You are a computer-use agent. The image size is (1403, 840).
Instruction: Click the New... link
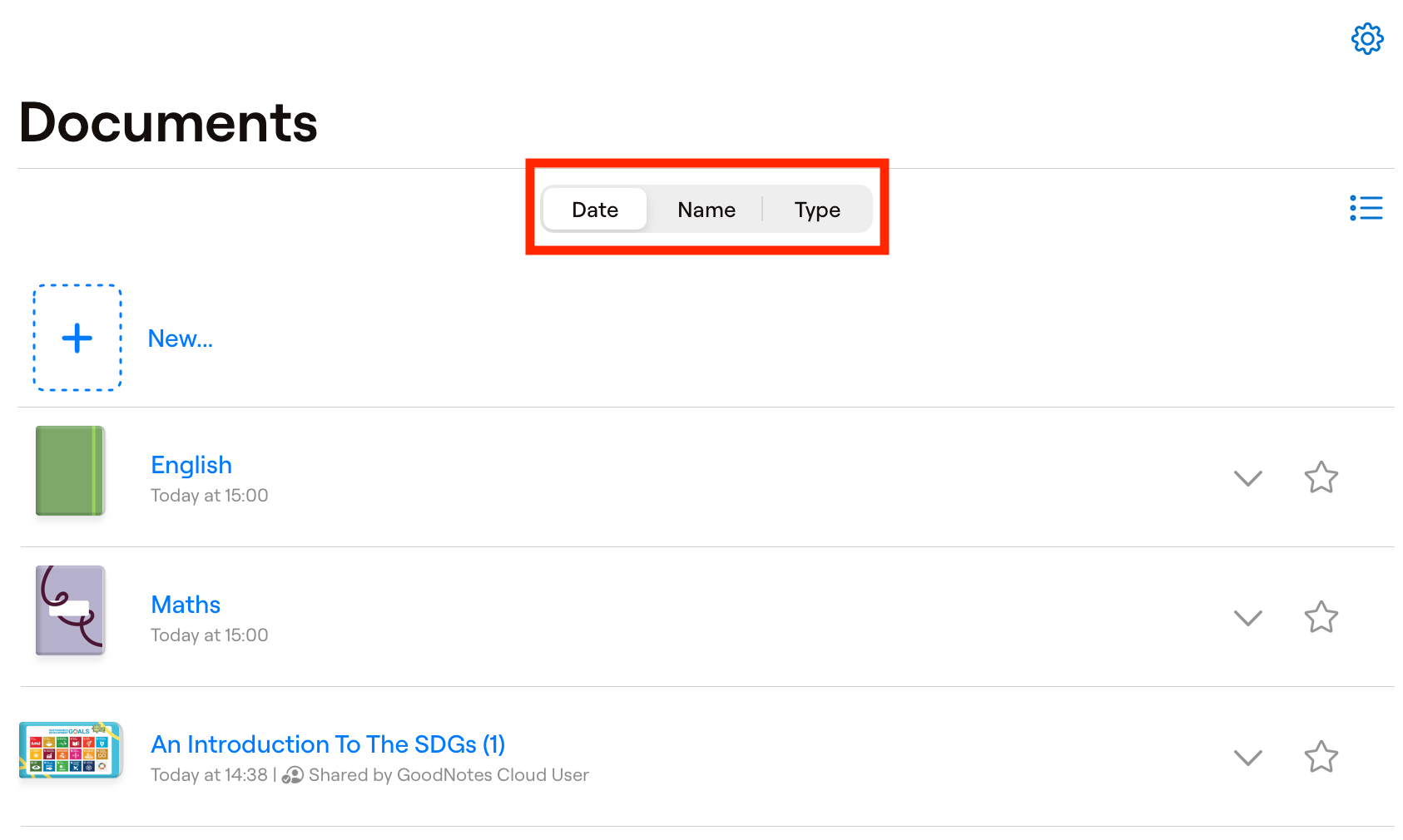pos(180,338)
